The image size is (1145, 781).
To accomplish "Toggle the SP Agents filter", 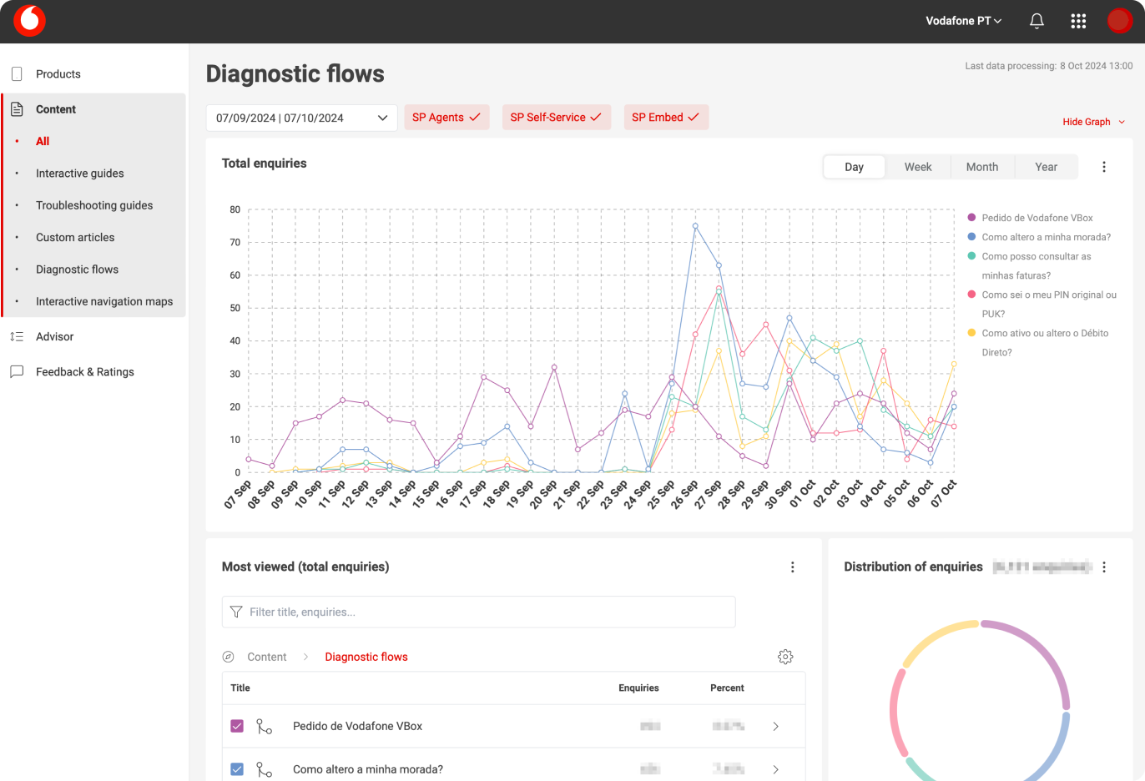I will pyautogui.click(x=446, y=118).
